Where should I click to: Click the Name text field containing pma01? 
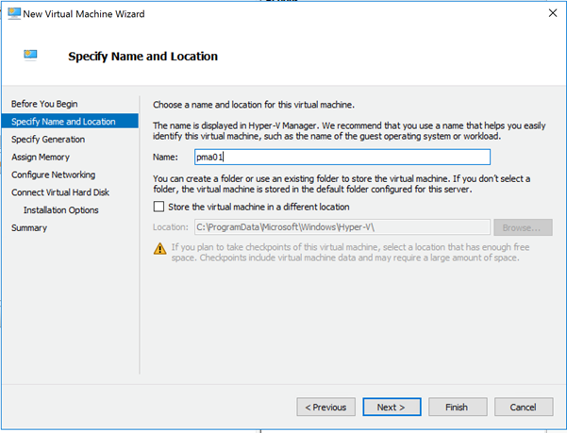pos(342,158)
